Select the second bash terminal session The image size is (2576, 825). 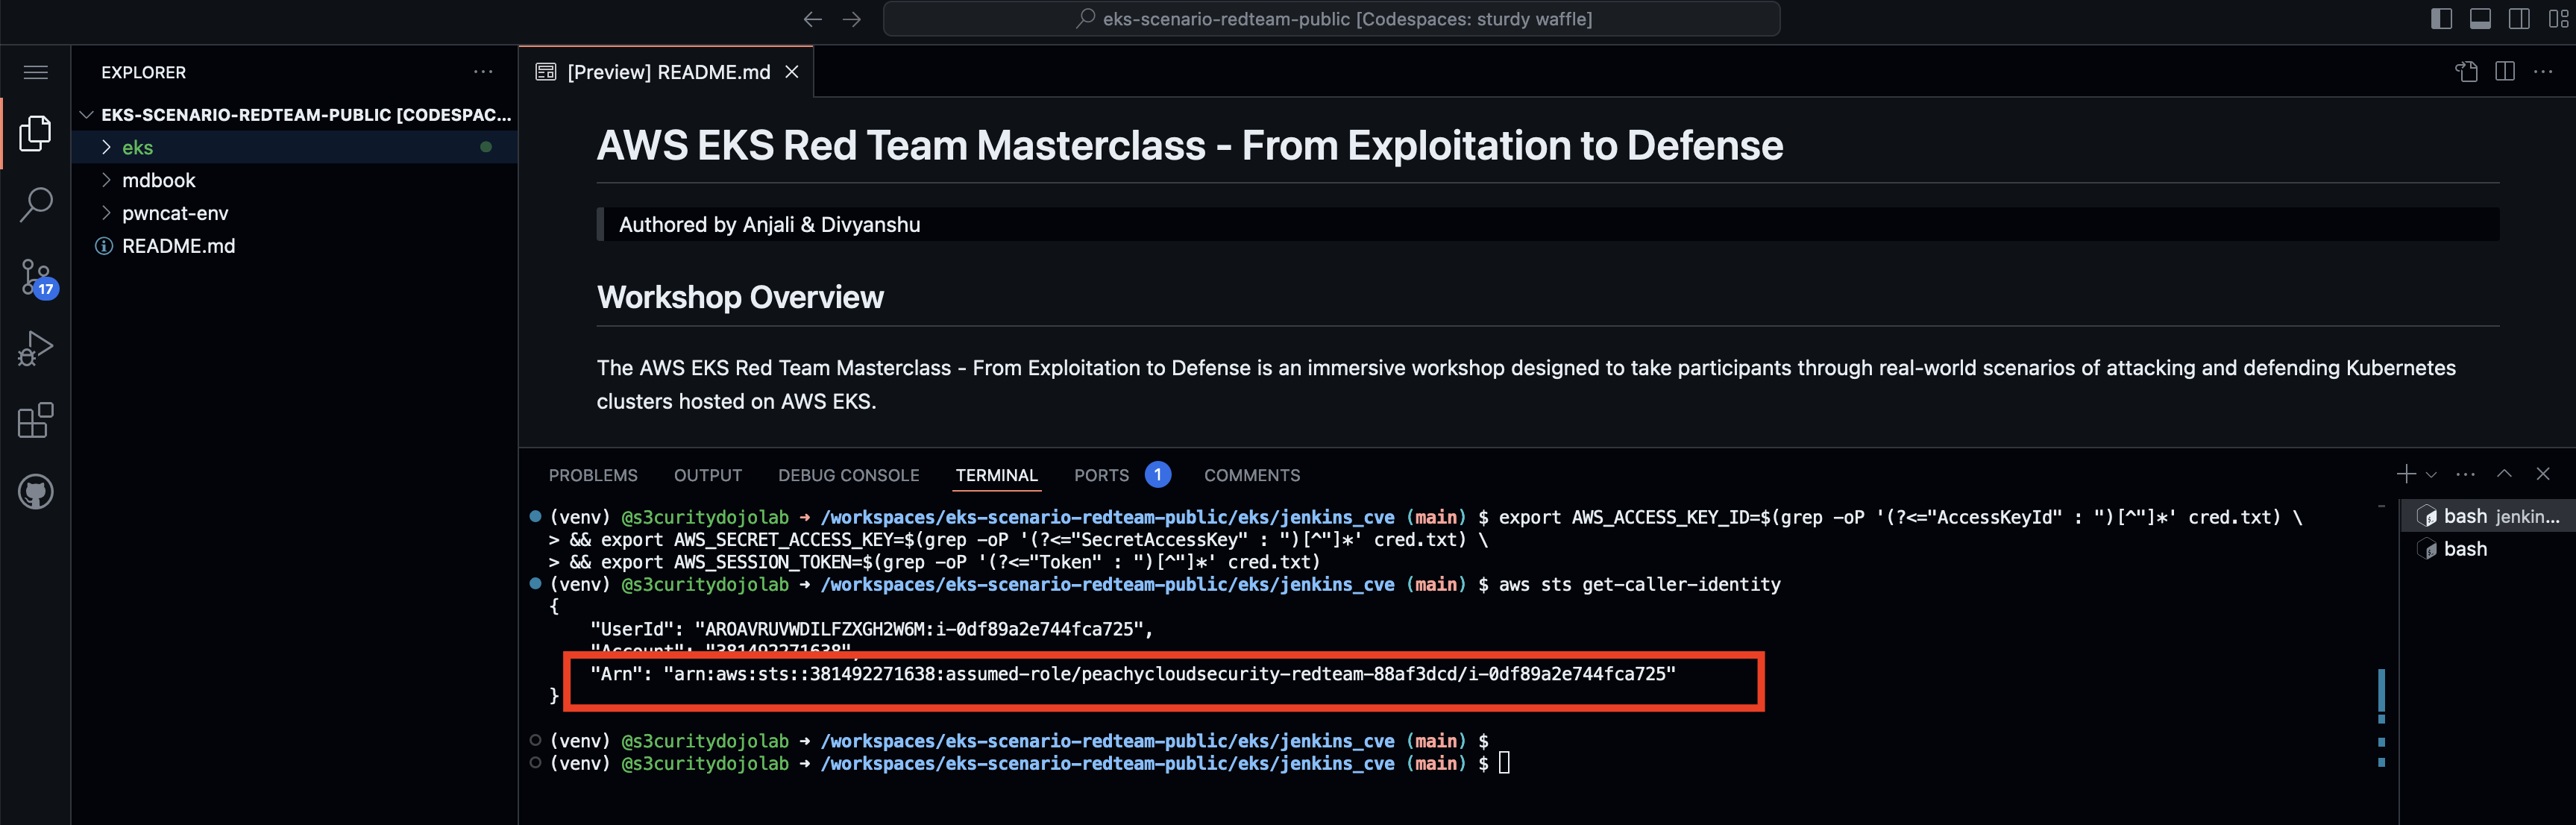tap(2464, 549)
